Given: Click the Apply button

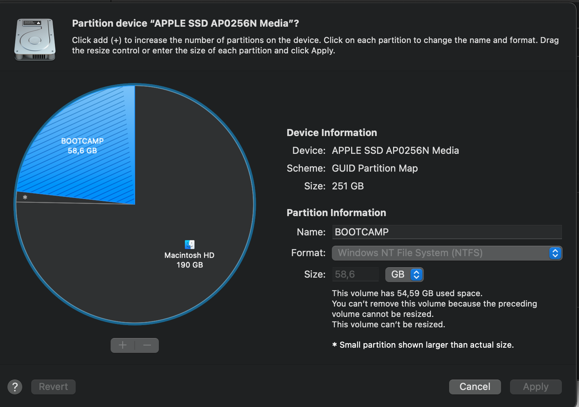Looking at the screenshot, I should [x=536, y=387].
